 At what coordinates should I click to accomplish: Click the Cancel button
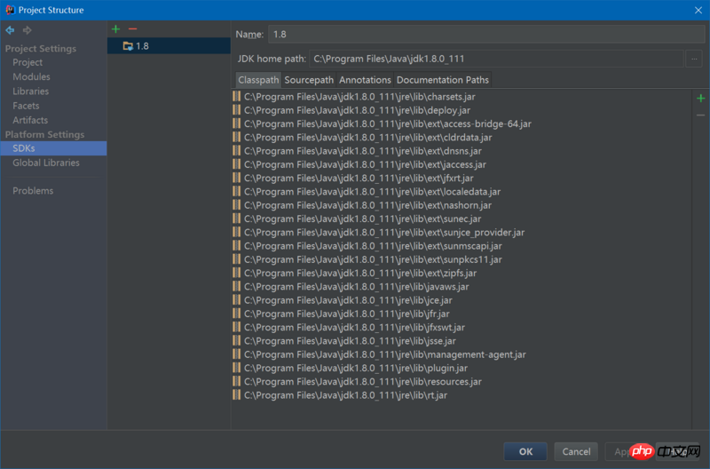click(576, 451)
